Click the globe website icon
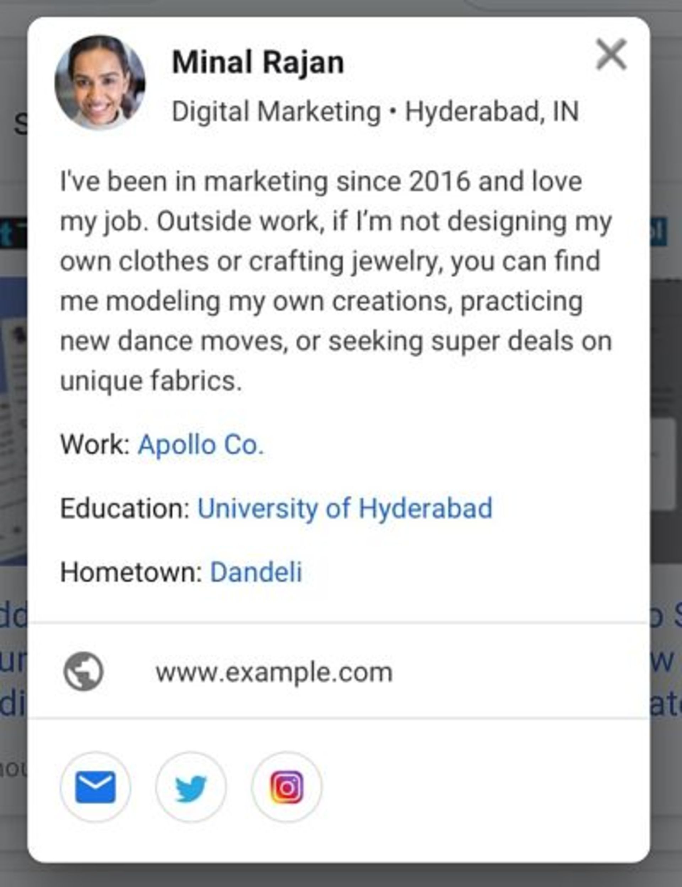This screenshot has width=682, height=887. [x=83, y=672]
